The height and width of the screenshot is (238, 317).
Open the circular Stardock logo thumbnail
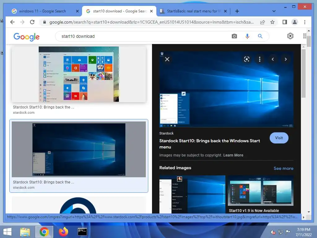pyautogui.click(x=78, y=205)
